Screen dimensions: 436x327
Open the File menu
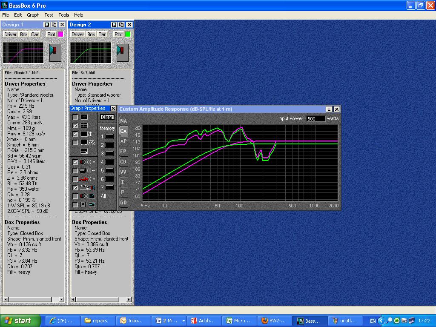click(x=6, y=15)
